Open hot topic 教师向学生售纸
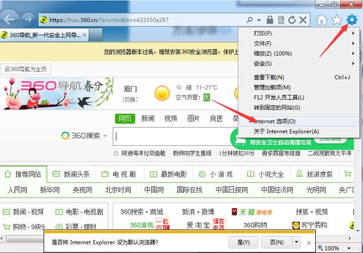Viewport: 363px width, 253px height. pyautogui.click(x=192, y=153)
